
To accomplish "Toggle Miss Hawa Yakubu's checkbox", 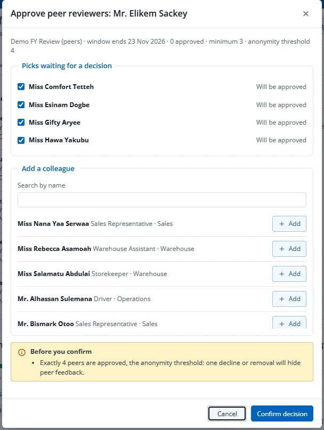I will pos(21,140).
